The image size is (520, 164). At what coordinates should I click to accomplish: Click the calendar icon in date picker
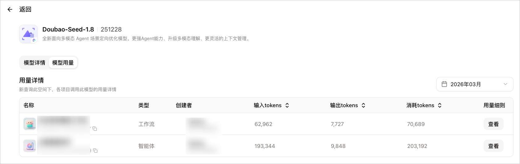444,84
